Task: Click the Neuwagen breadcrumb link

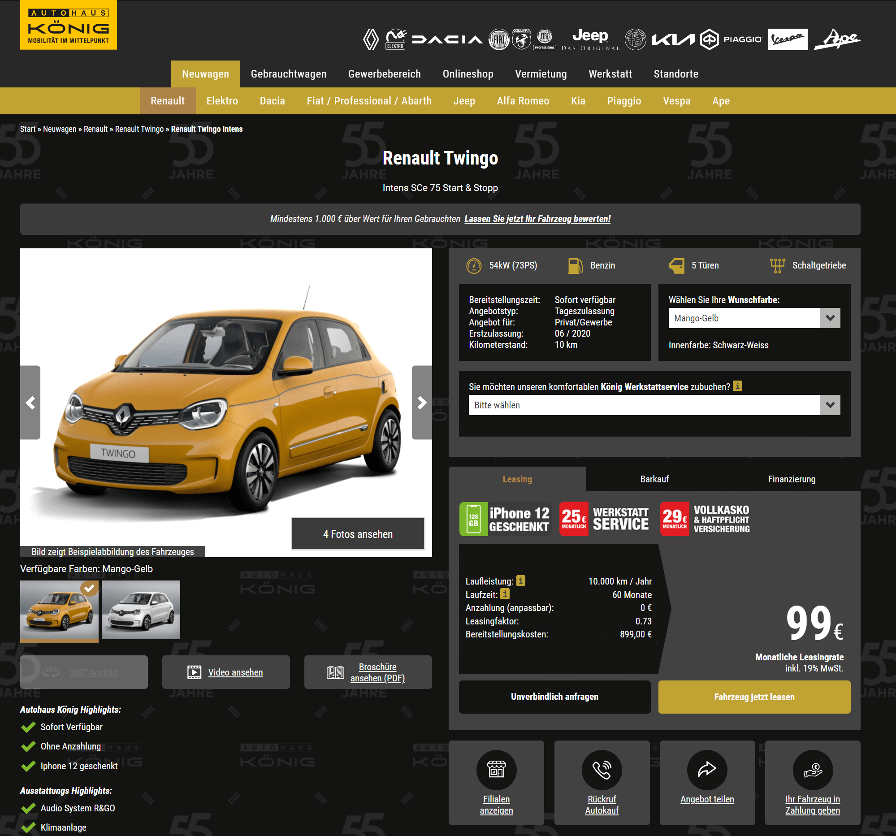Action: point(60,129)
